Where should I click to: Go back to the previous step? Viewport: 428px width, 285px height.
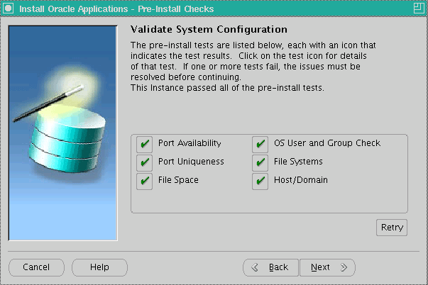tap(270, 267)
